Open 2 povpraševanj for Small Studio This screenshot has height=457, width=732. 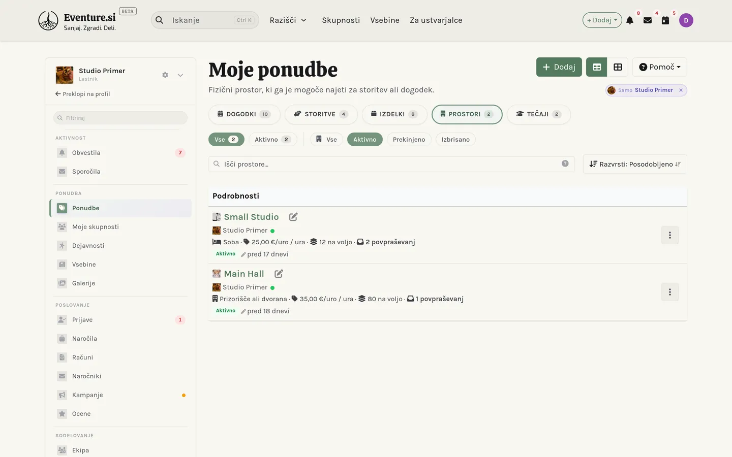pyautogui.click(x=386, y=242)
